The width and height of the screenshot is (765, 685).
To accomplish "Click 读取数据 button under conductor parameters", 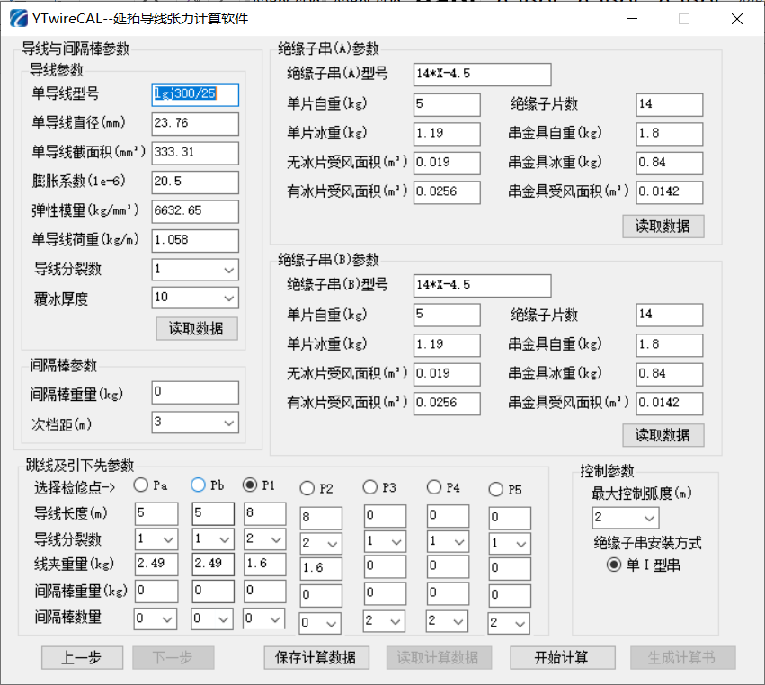I will (196, 328).
